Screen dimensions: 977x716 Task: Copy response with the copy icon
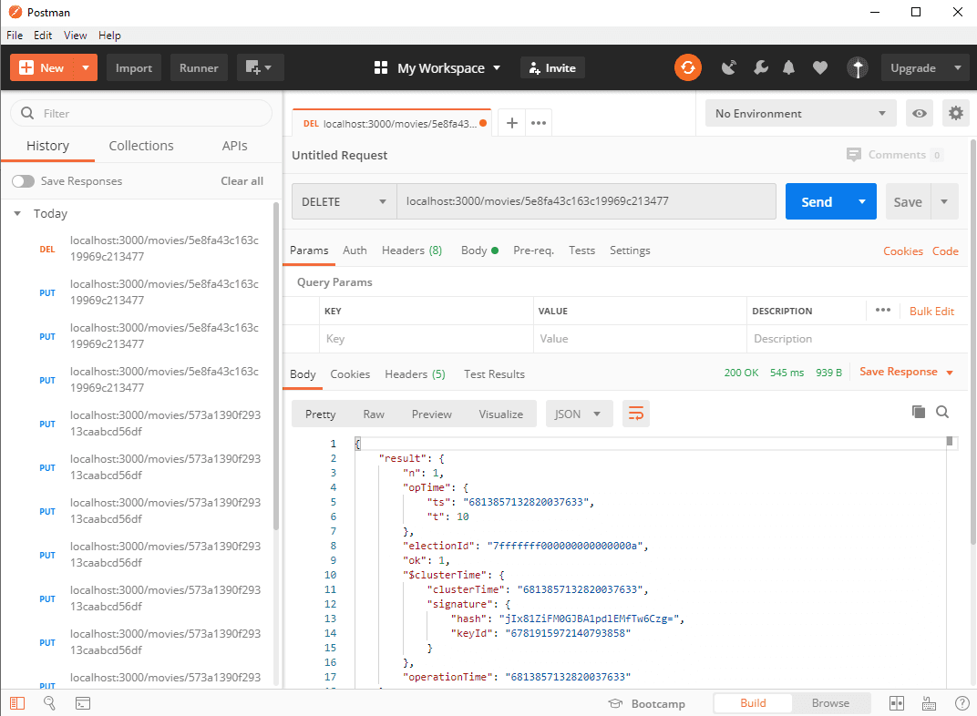coord(919,412)
